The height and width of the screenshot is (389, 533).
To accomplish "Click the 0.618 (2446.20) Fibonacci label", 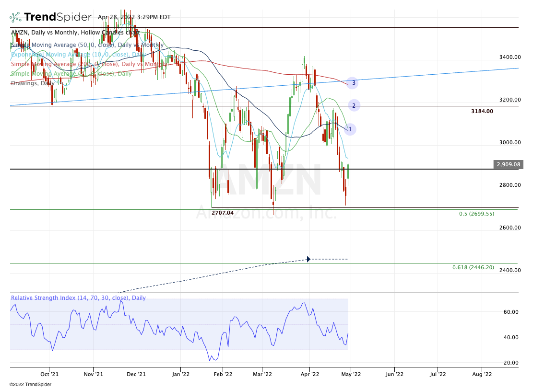I will click(x=473, y=267).
